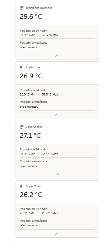Click the 27.1 °C temperature reading
Image resolution: width=112 pixels, height=241 pixels.
(30, 135)
